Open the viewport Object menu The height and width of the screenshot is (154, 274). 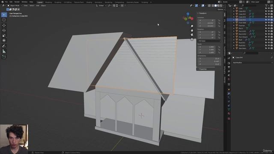click(x=43, y=6)
